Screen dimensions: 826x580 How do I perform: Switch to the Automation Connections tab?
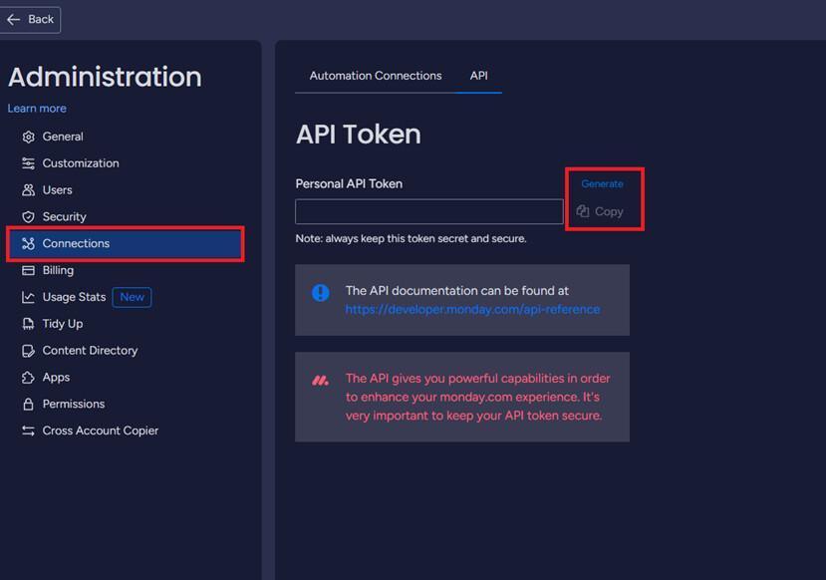(x=376, y=76)
